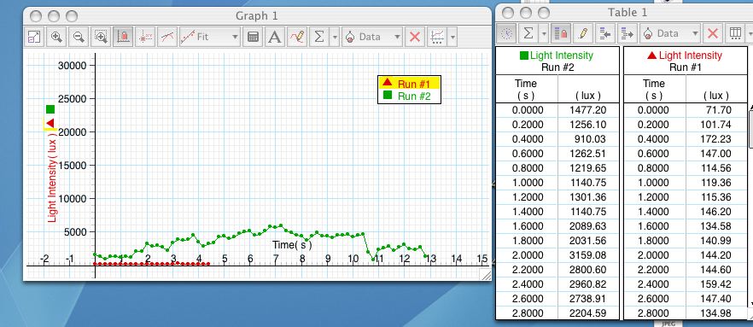Select the text annotation A tool

coord(274,37)
